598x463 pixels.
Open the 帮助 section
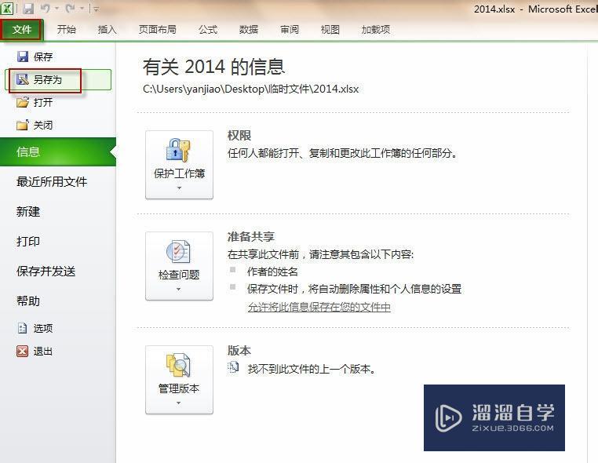tap(27, 301)
